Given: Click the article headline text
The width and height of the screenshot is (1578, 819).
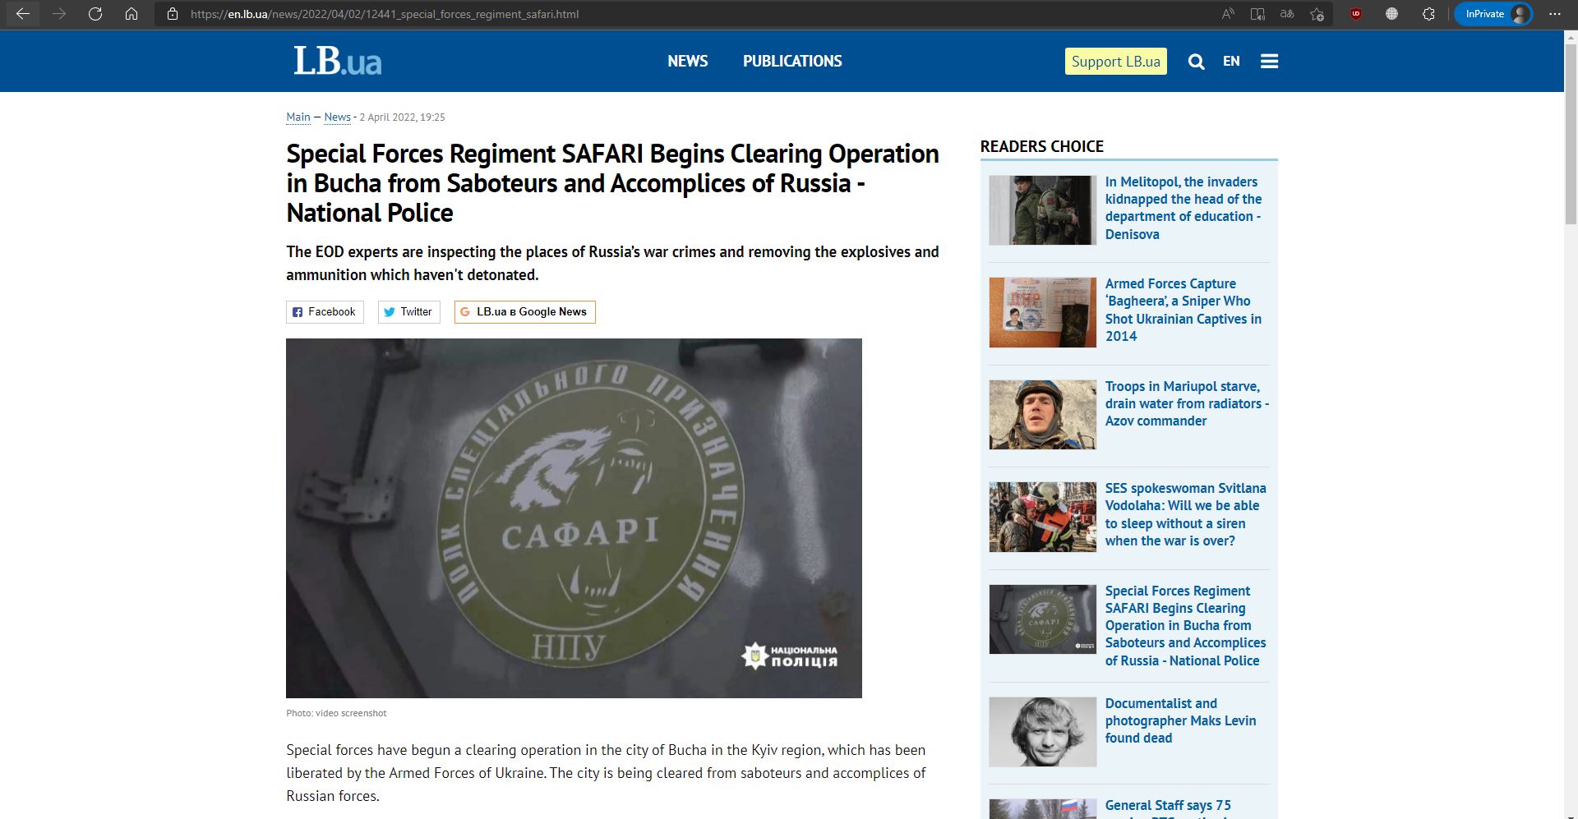Looking at the screenshot, I should 612,183.
